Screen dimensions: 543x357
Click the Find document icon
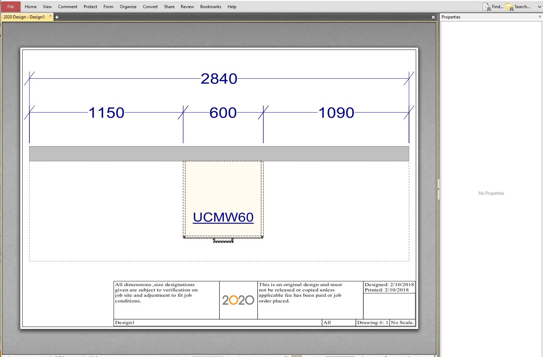click(486, 7)
